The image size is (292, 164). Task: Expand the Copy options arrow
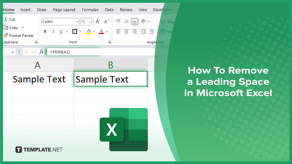click(x=23, y=27)
